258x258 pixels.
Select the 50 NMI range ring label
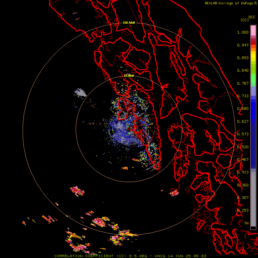click(129, 76)
